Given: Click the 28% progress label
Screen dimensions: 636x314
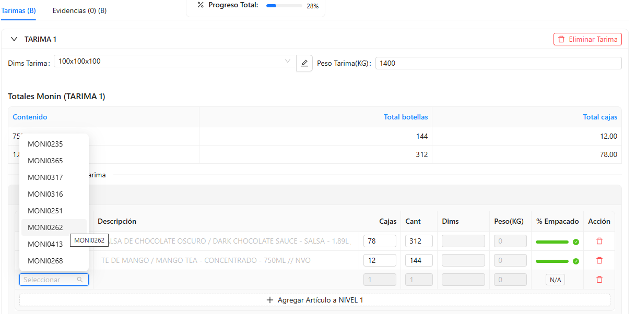Looking at the screenshot, I should [312, 6].
